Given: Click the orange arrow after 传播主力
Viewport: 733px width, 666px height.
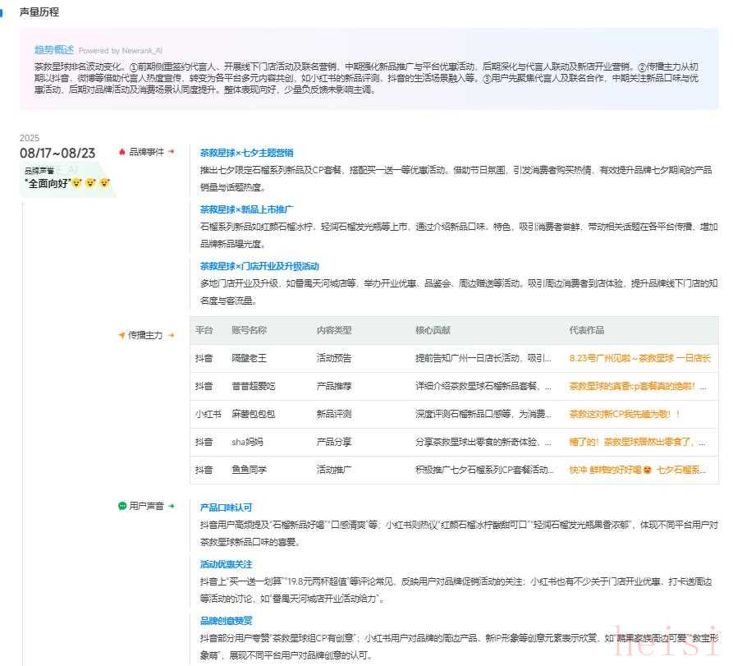Looking at the screenshot, I should (x=172, y=335).
